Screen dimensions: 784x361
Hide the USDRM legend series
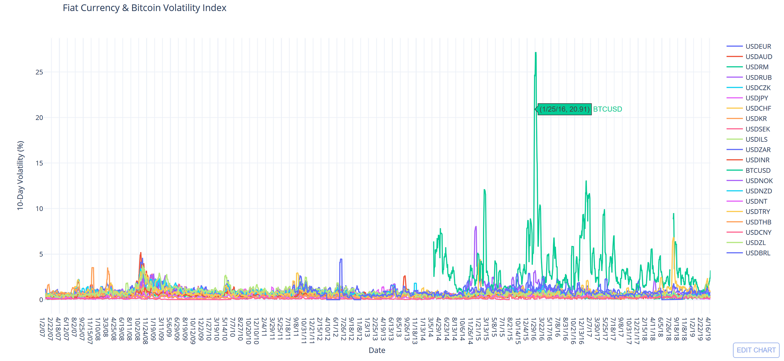[748, 67]
